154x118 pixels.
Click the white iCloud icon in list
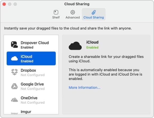coord(14,58)
